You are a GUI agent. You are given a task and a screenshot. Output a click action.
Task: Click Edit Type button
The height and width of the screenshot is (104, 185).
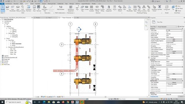point(181,27)
